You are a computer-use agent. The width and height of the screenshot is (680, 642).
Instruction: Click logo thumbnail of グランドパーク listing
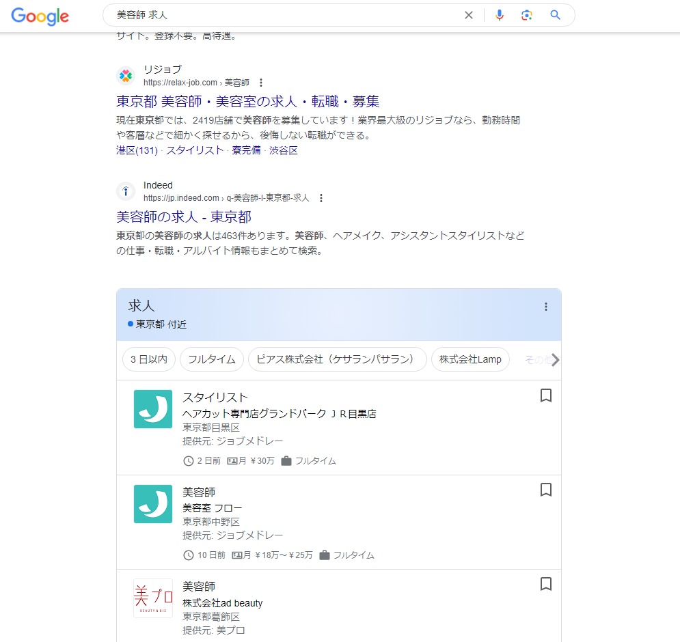[x=153, y=409]
